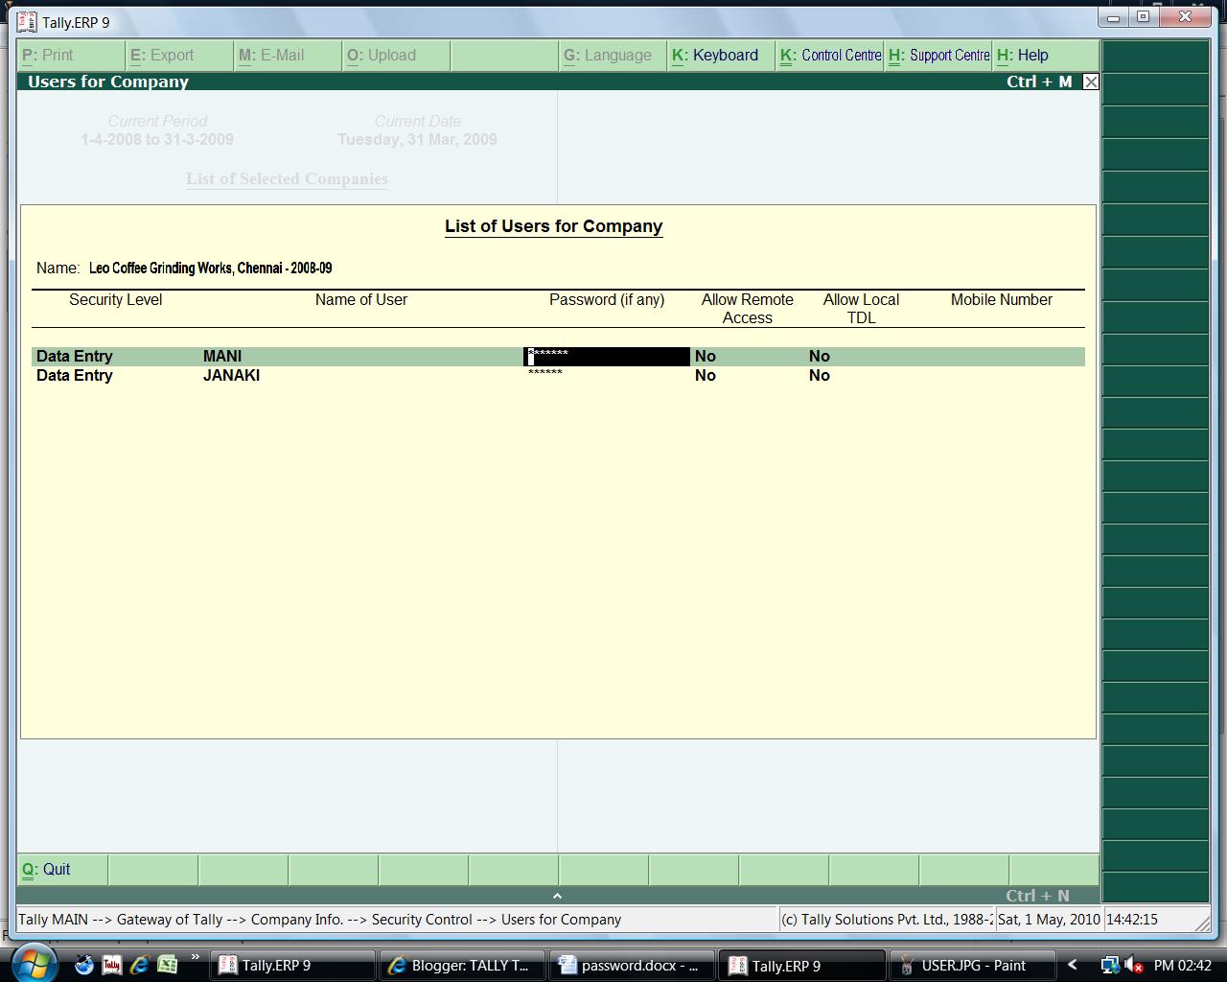This screenshot has width=1227, height=982.
Task: Launch Internet Explorer from quick launch
Action: tap(140, 965)
